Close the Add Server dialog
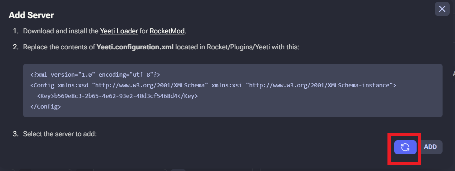This screenshot has height=171, width=455. click(x=442, y=9)
